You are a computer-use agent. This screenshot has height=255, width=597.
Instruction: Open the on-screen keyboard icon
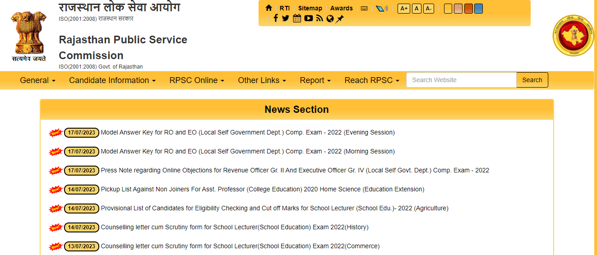pyautogui.click(x=364, y=8)
